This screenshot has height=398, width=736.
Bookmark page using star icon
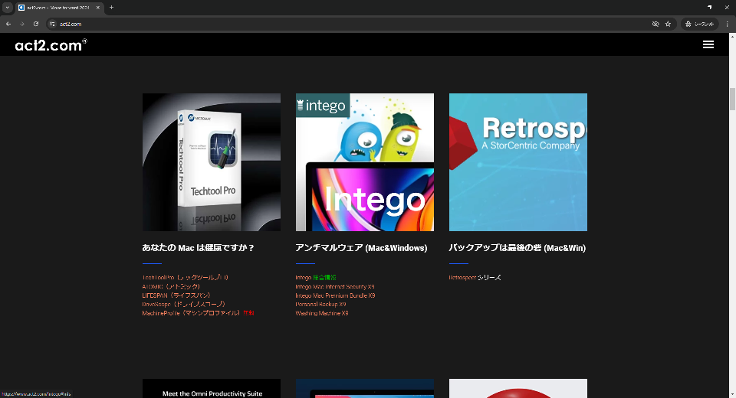coord(668,24)
